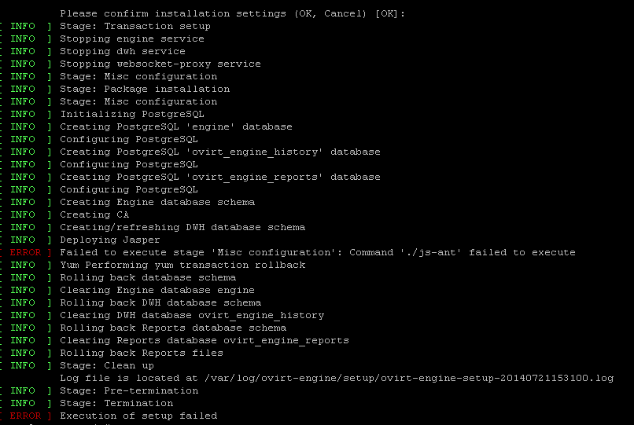Click the 'Stopping dwh service' line

click(x=123, y=51)
